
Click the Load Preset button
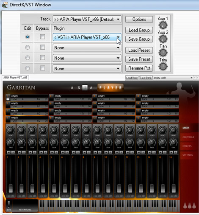click(x=139, y=50)
